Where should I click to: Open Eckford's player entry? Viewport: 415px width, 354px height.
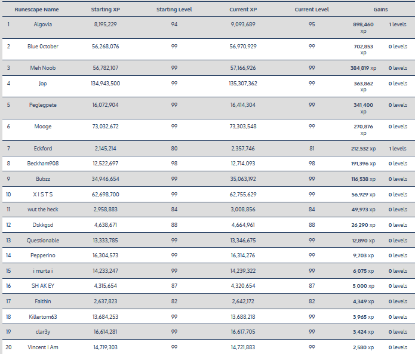43,148
